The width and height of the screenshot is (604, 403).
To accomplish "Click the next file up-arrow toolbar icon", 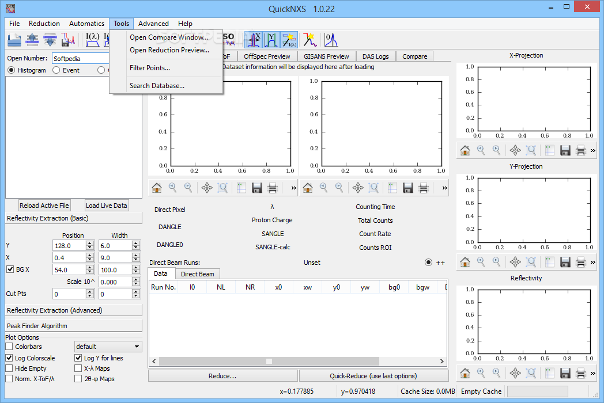I will point(32,40).
